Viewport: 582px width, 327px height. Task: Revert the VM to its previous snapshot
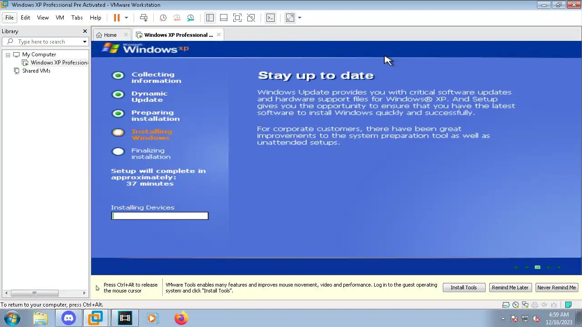177,18
